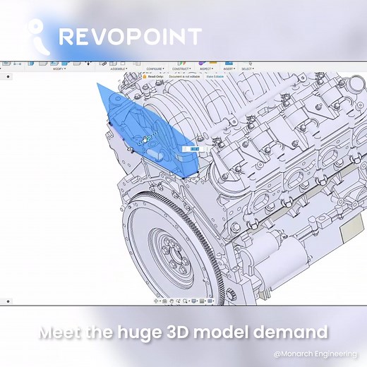367x367 pixels.
Task: Open the ASSEMBLE dropdown menu
Action: click(119, 69)
